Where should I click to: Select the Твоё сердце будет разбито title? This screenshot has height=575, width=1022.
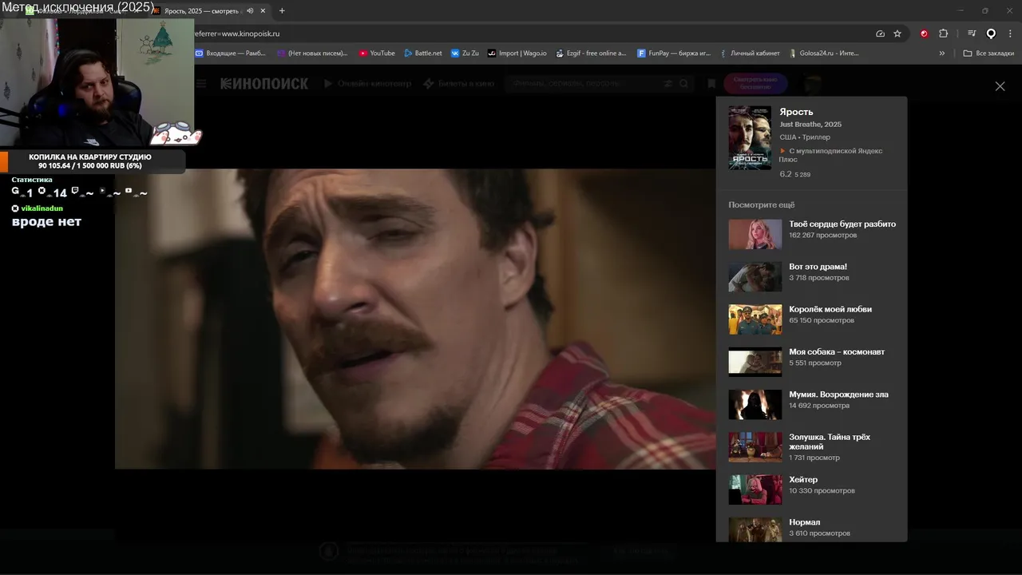point(842,224)
